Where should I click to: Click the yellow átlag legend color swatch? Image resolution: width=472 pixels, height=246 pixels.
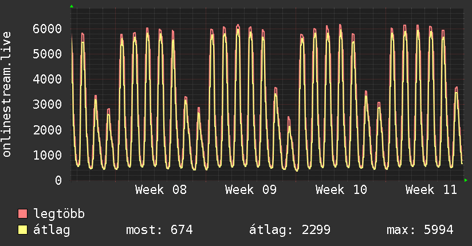point(22,230)
